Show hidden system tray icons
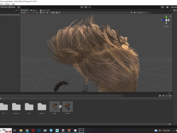Viewport: 177px width, 133px height. click(x=174, y=130)
